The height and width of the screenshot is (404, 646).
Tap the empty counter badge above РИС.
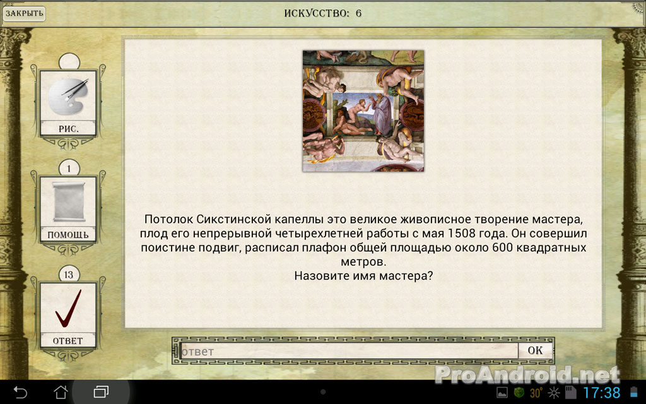tap(69, 62)
